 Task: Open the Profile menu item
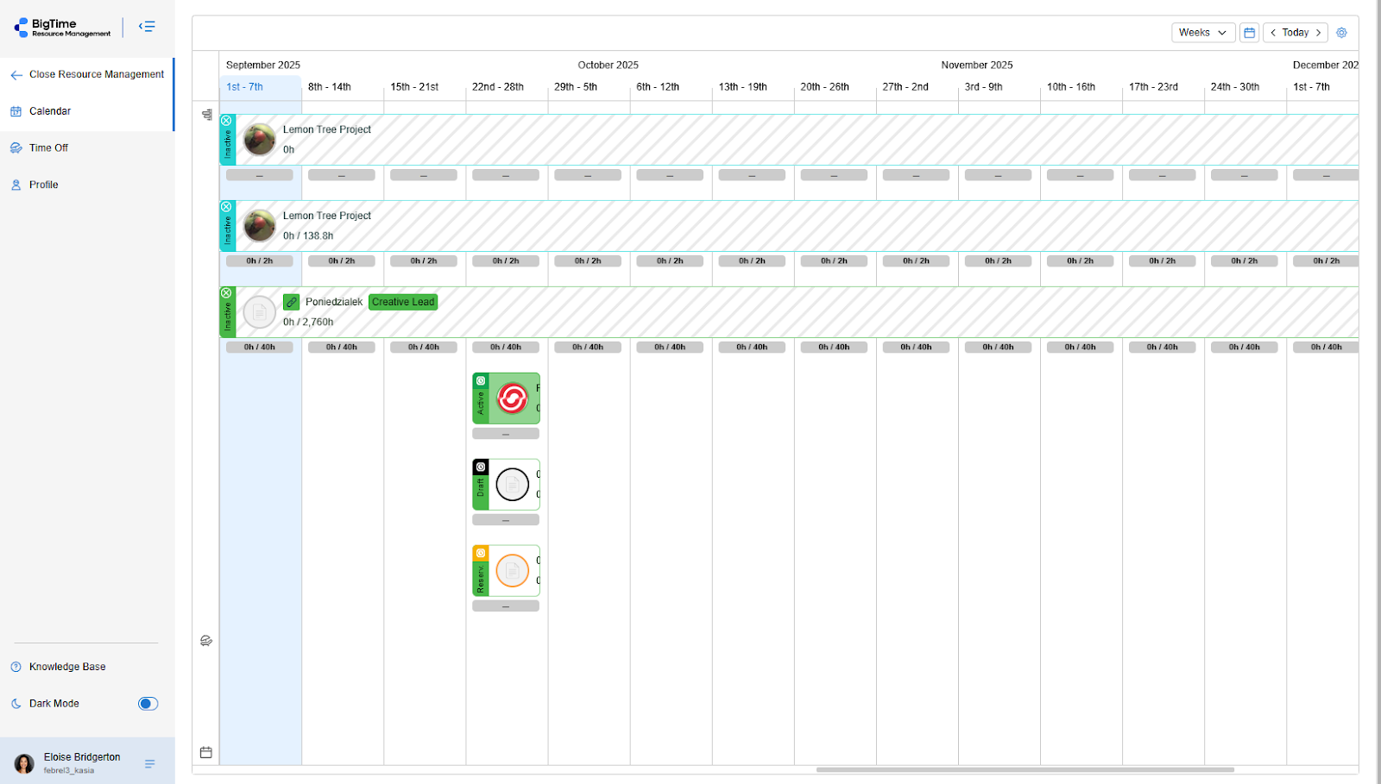[x=43, y=185]
